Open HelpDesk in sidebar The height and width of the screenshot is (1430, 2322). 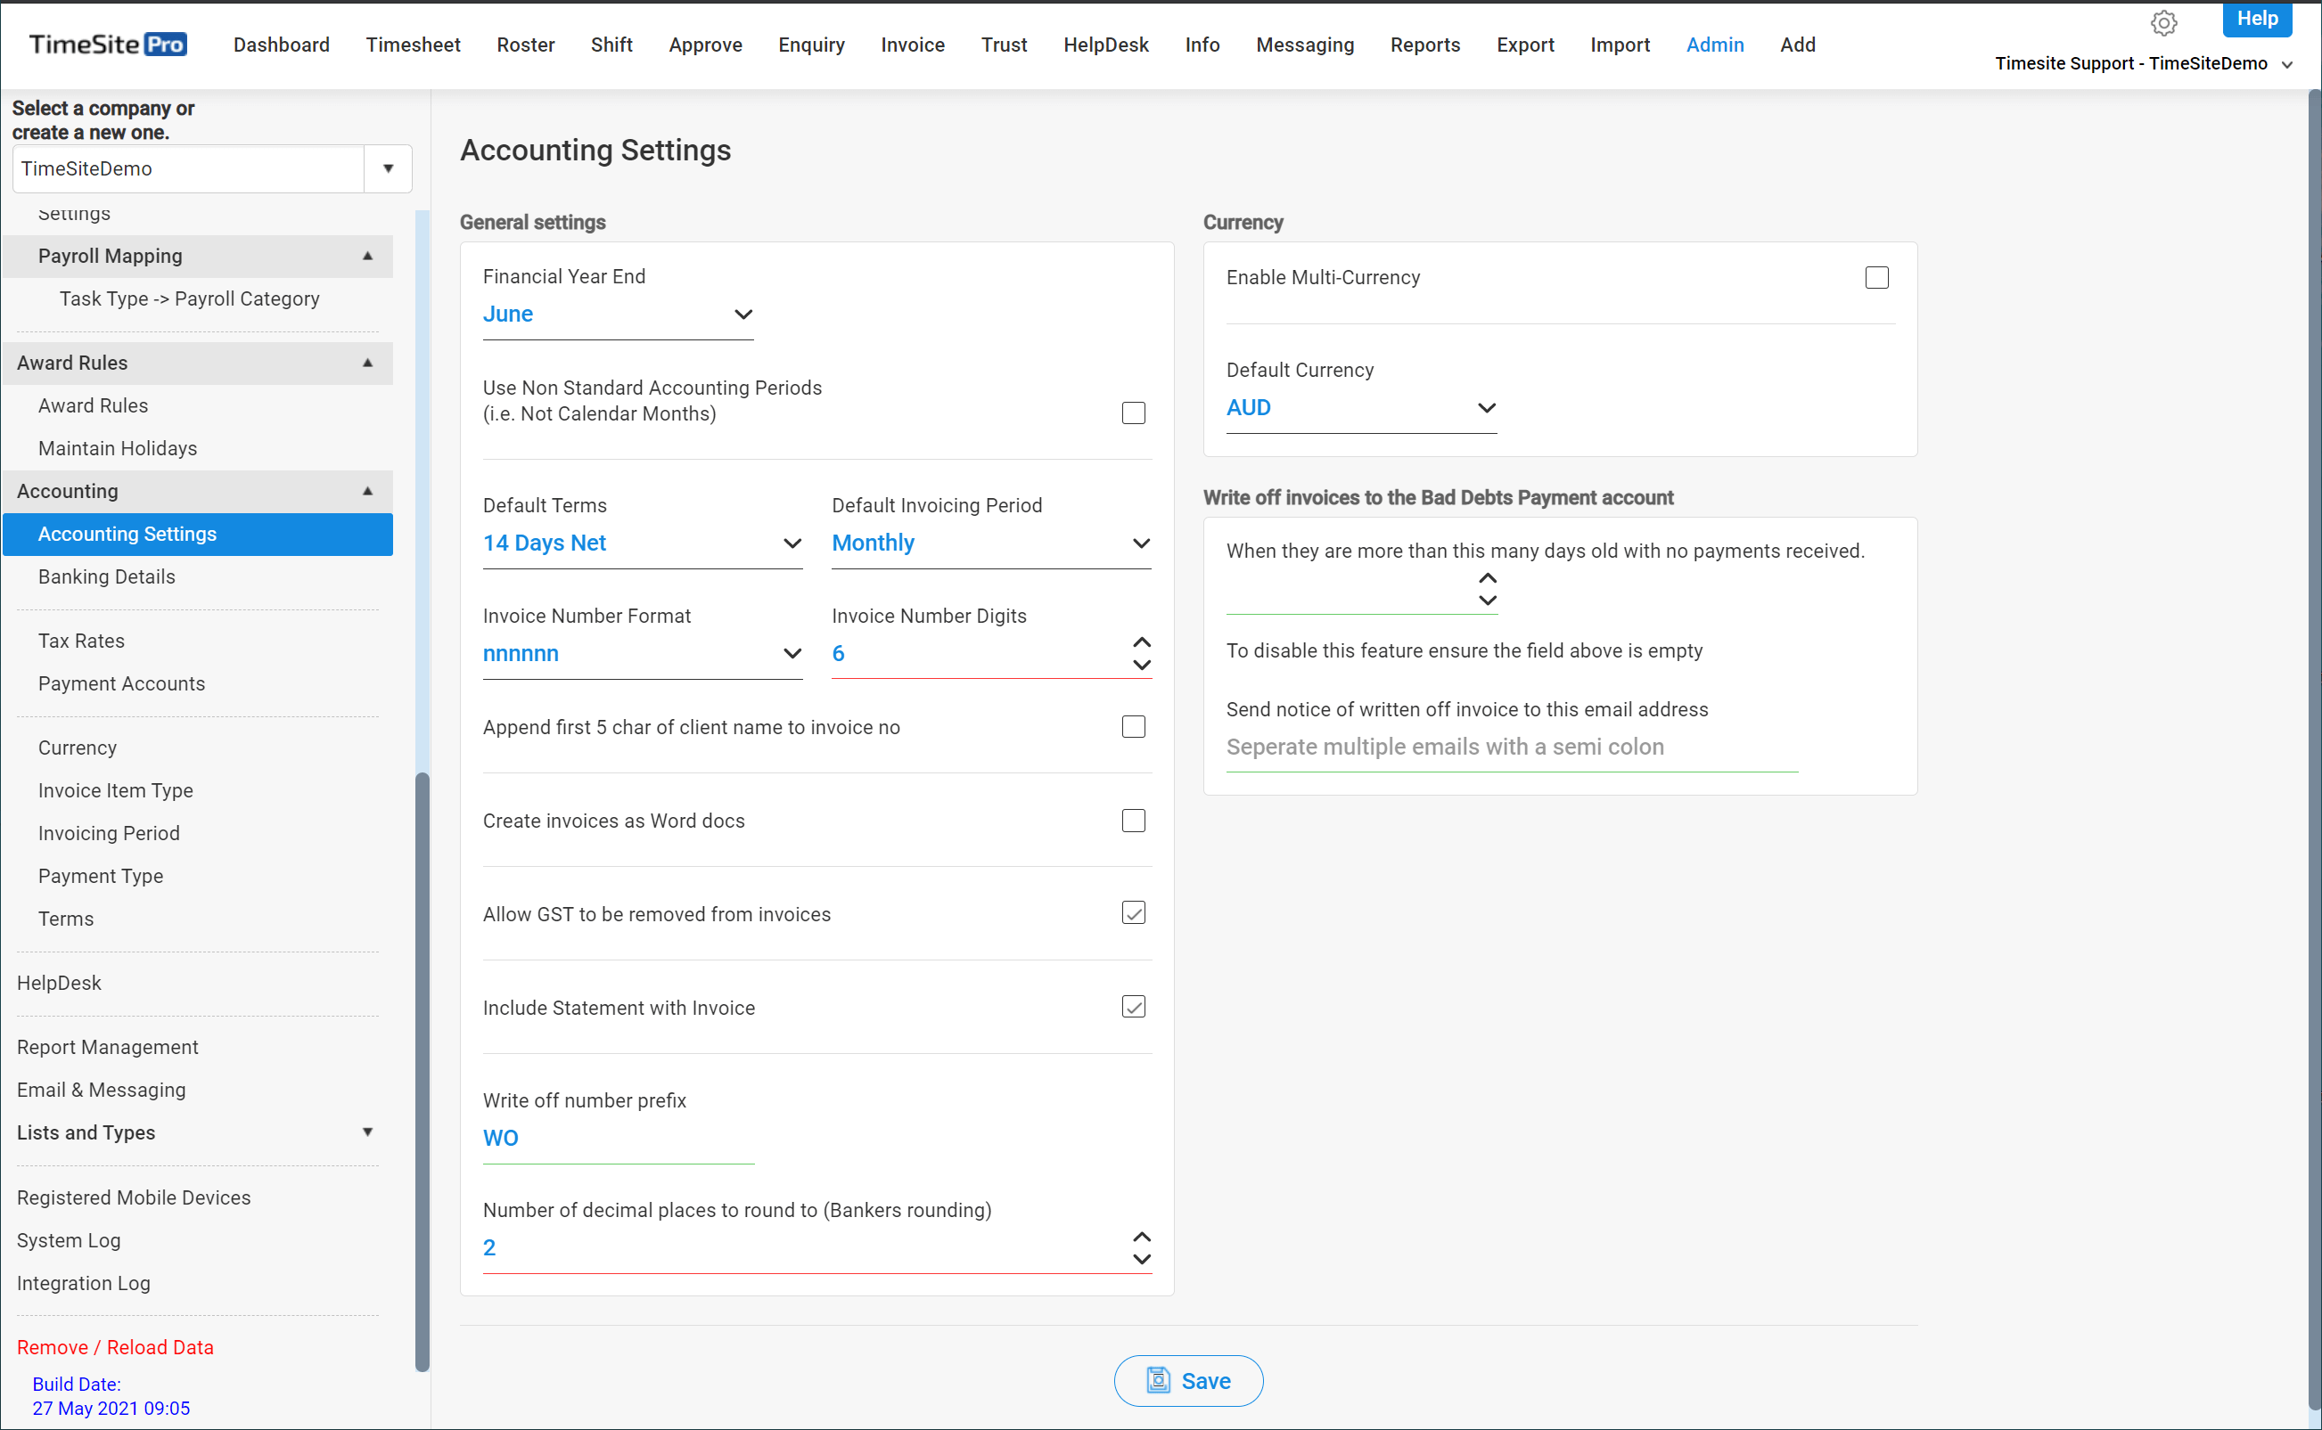pyautogui.click(x=59, y=984)
